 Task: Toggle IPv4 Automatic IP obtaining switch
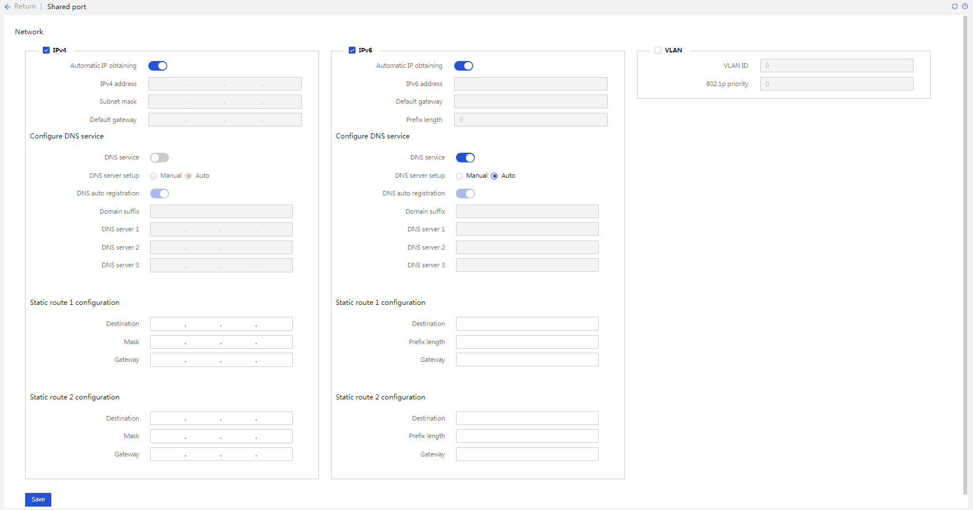click(x=158, y=66)
